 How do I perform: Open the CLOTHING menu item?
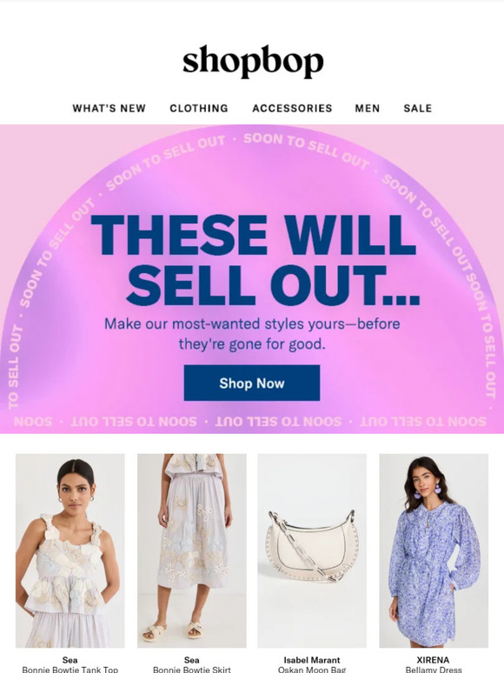pos(199,108)
